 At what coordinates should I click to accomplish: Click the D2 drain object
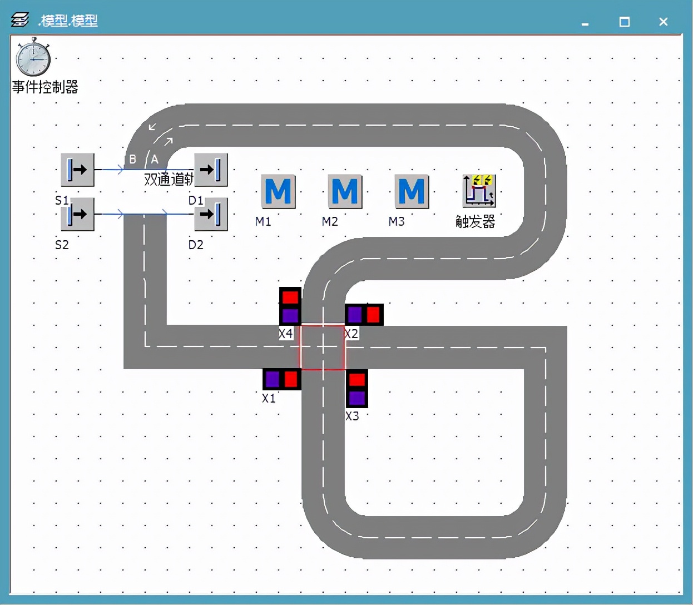tap(211, 214)
